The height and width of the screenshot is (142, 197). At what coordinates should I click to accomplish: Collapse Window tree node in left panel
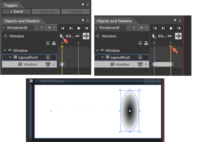click(5, 51)
